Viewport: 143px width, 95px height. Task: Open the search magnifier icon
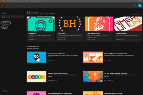point(135,5)
